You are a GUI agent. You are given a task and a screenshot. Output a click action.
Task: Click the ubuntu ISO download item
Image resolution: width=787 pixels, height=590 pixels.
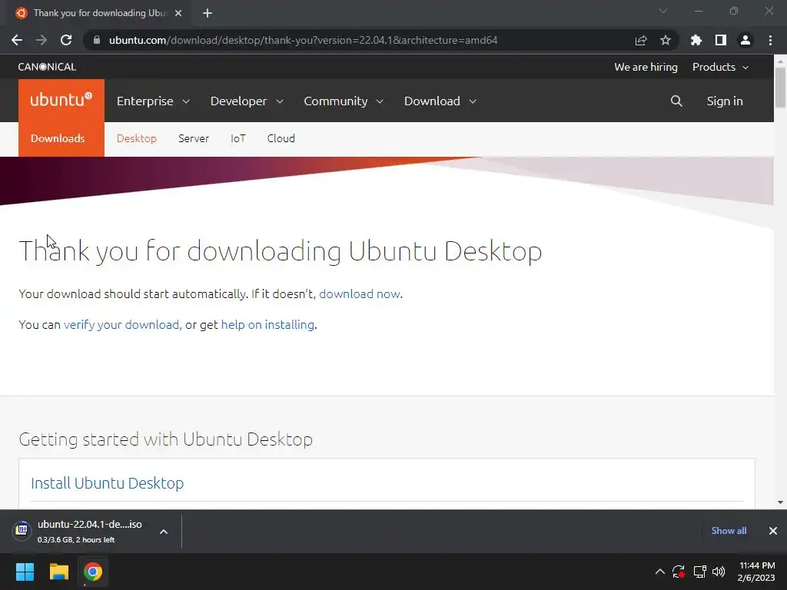point(89,532)
